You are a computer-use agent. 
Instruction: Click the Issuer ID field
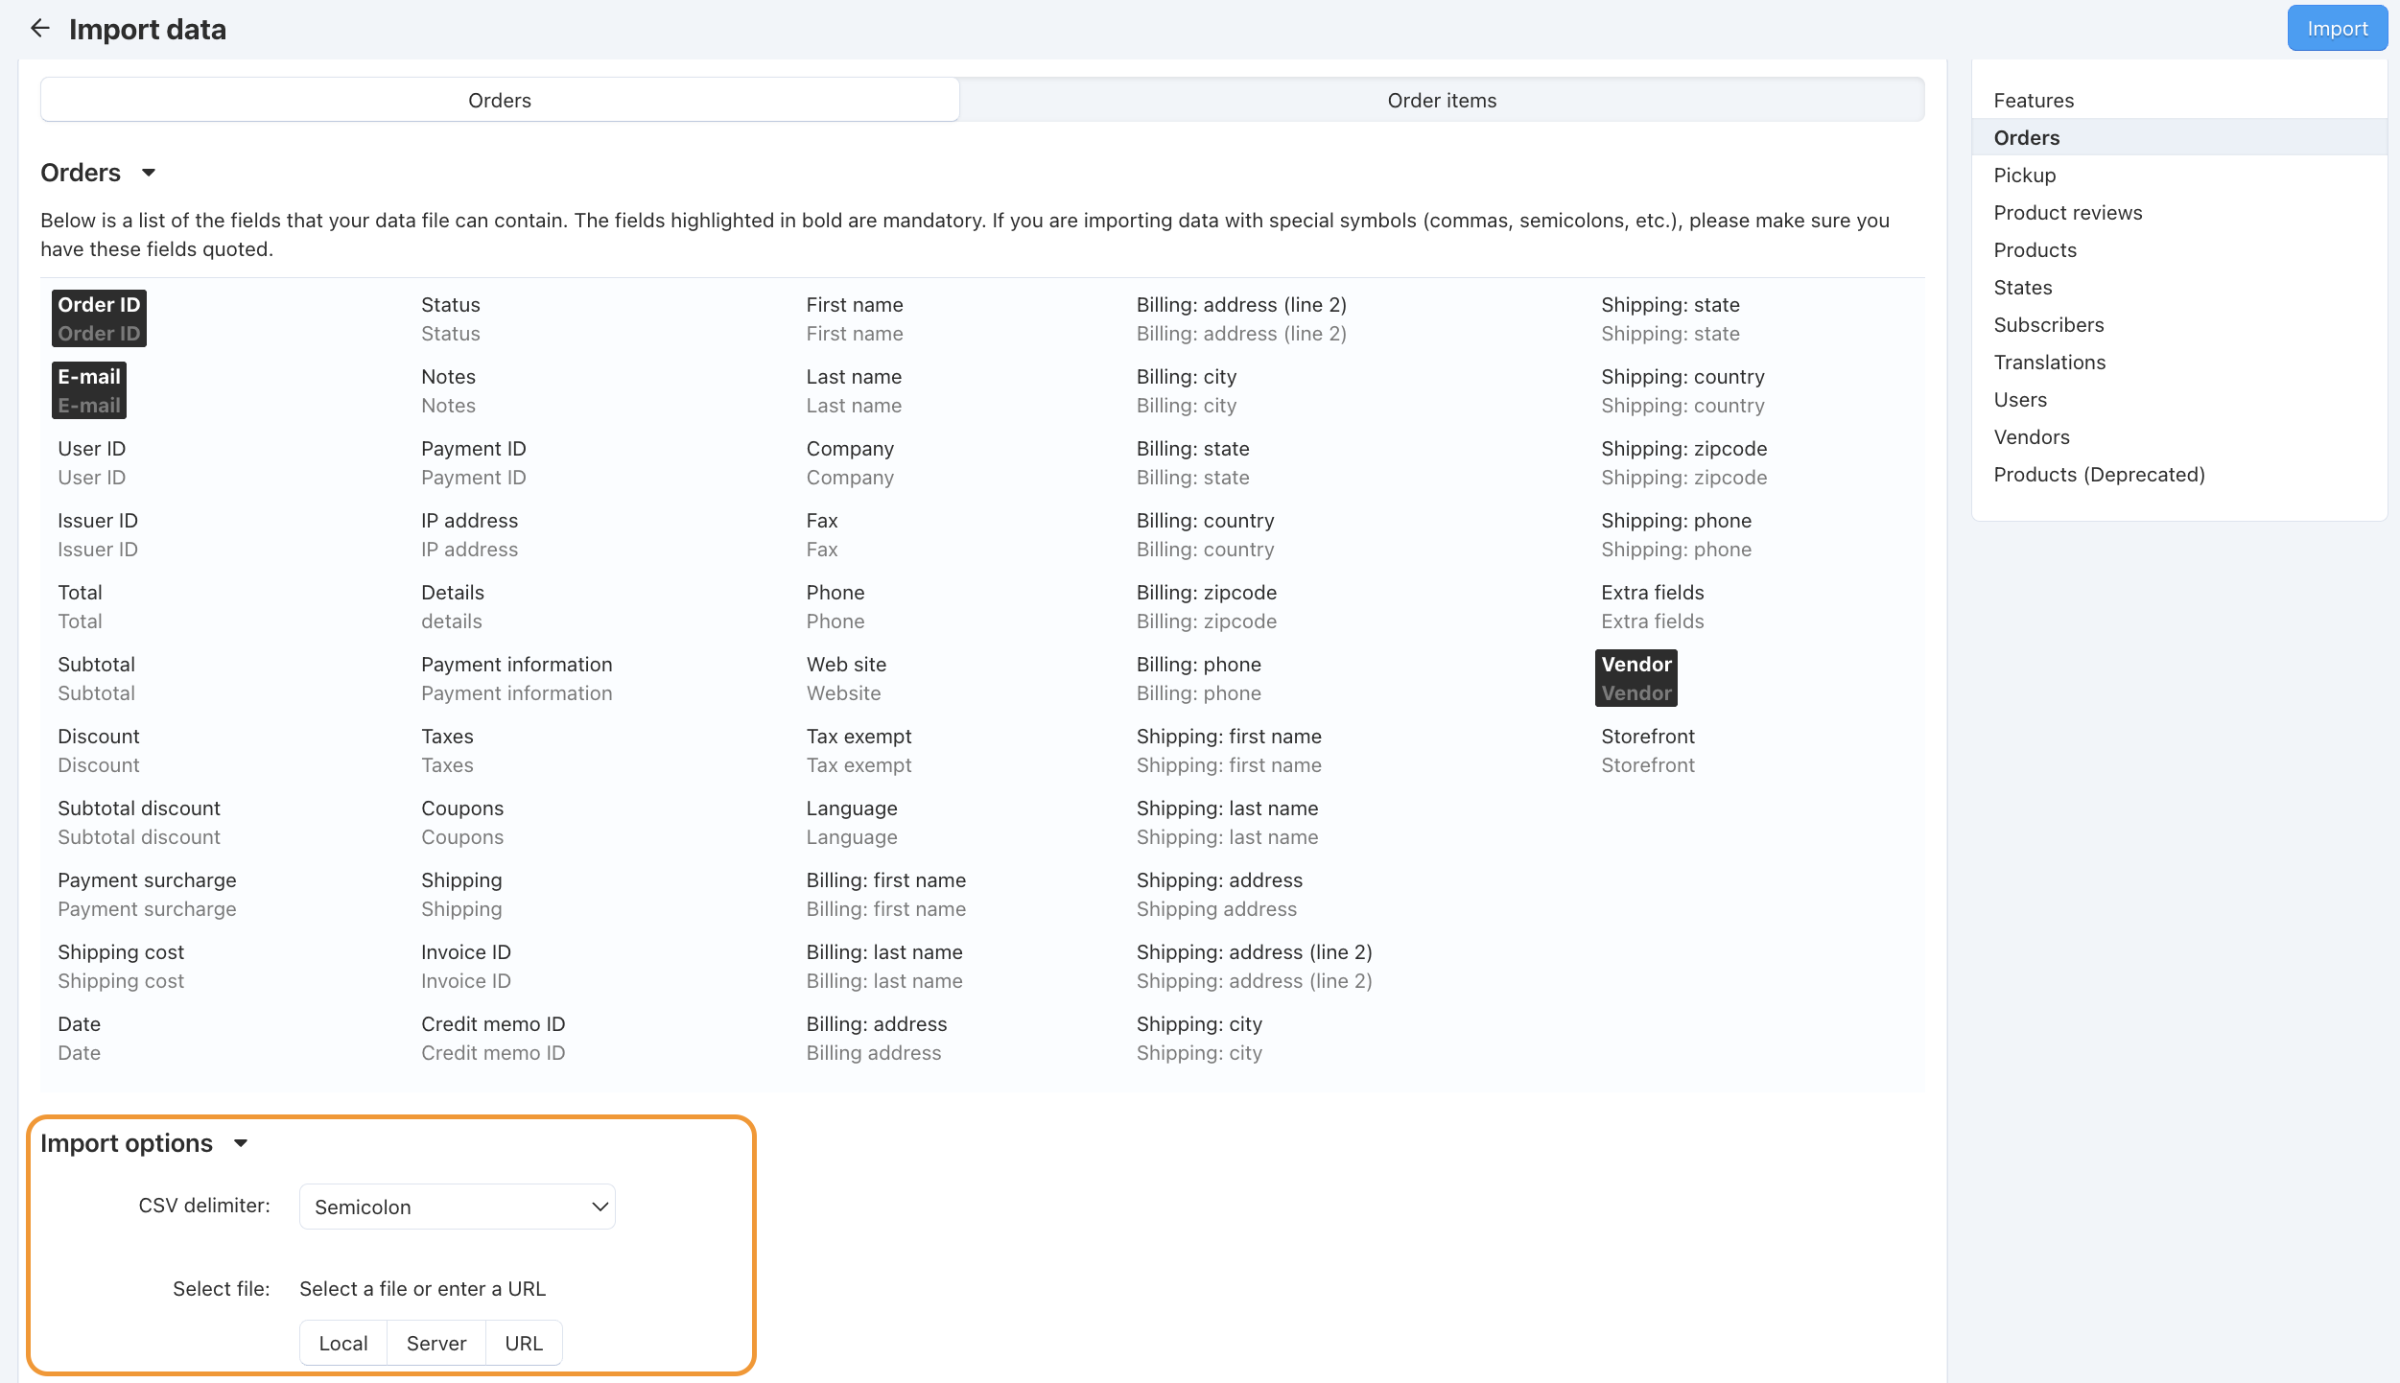click(x=98, y=534)
